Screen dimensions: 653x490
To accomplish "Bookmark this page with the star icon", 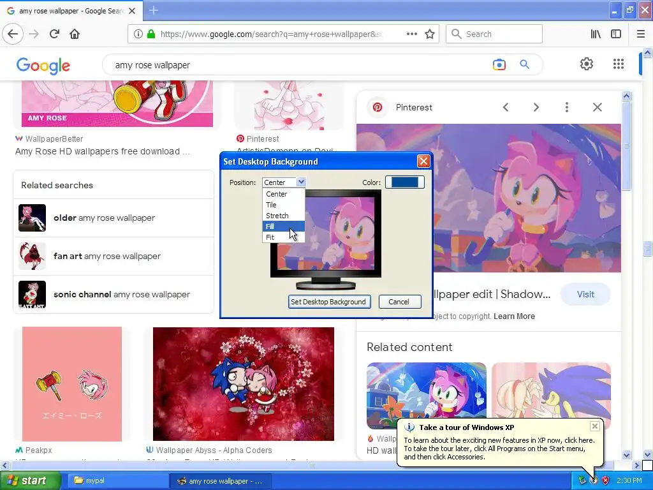I will [x=430, y=34].
